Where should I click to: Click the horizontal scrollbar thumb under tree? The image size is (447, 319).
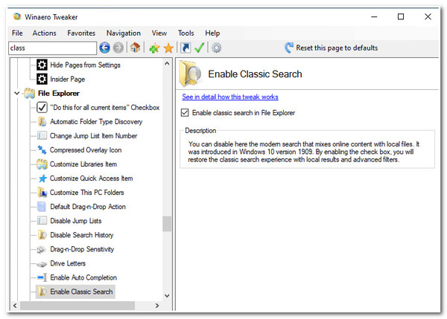click(77, 306)
